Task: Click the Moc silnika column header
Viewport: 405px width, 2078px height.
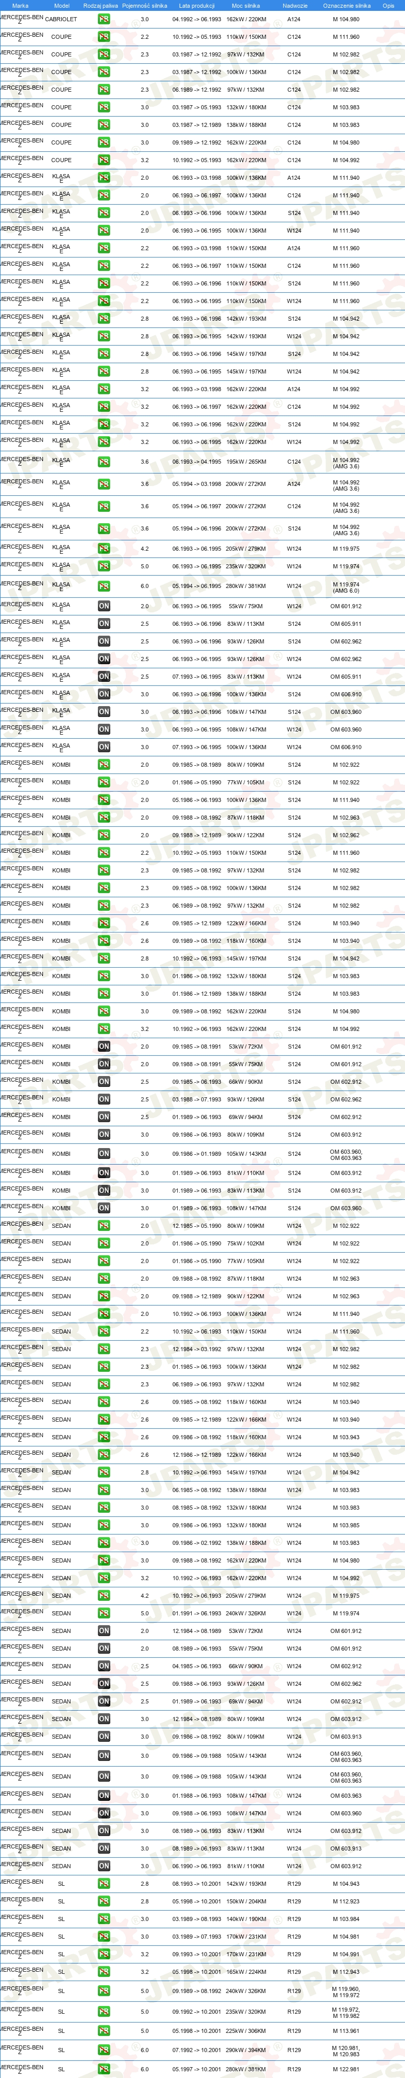Action: point(246,6)
